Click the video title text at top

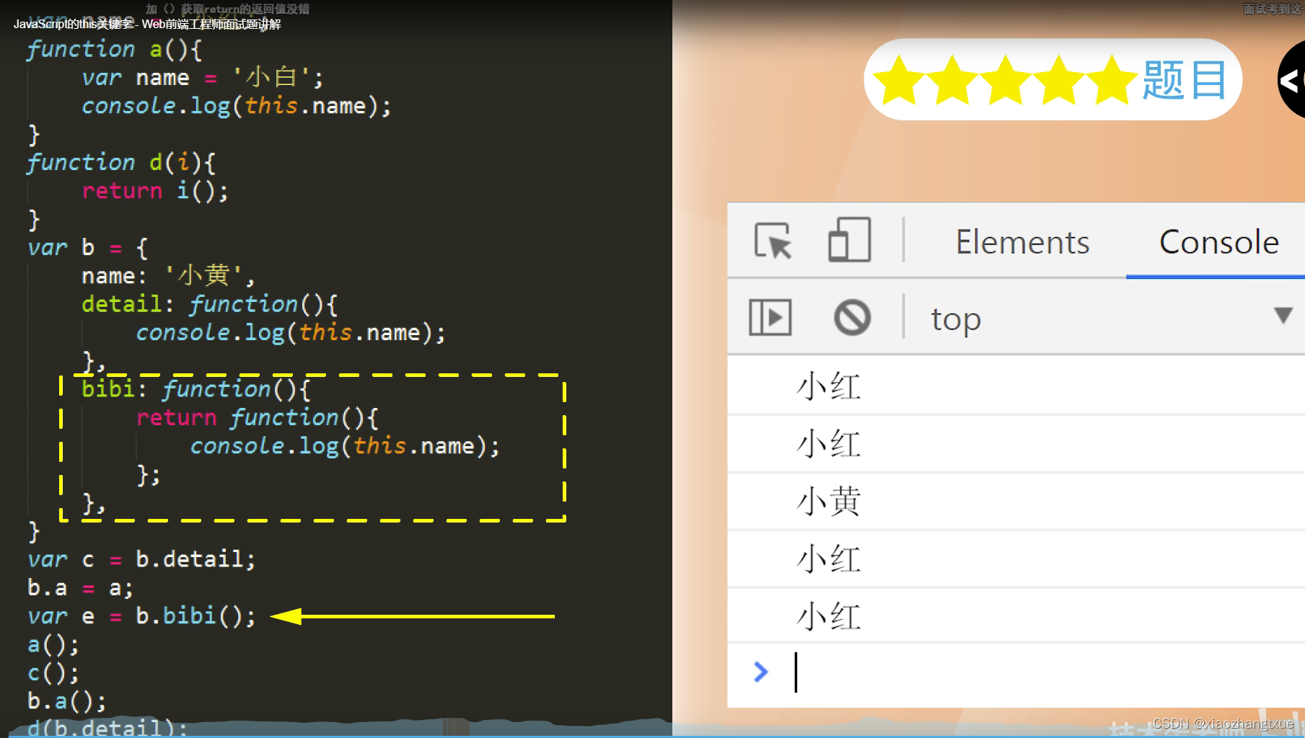[x=147, y=24]
